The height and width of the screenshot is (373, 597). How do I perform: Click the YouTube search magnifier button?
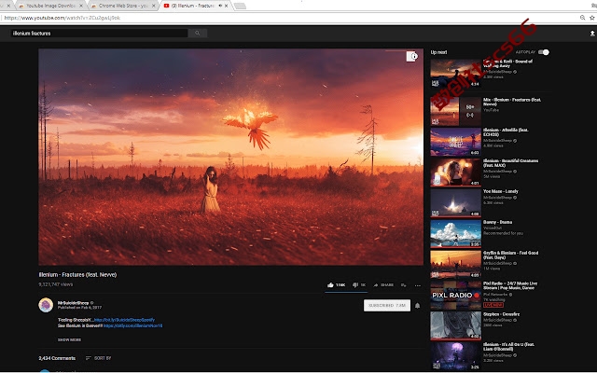pyautogui.click(x=198, y=34)
